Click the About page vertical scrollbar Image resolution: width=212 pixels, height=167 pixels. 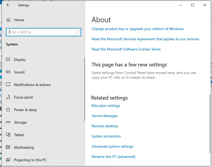point(210,124)
